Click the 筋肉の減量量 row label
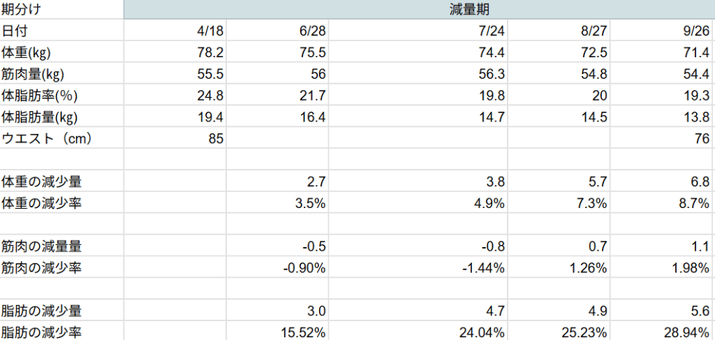This screenshot has height=340, width=715. (41, 246)
